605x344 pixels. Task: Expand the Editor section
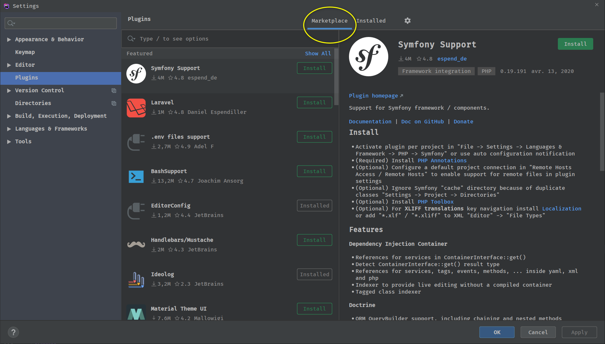[x=9, y=65]
